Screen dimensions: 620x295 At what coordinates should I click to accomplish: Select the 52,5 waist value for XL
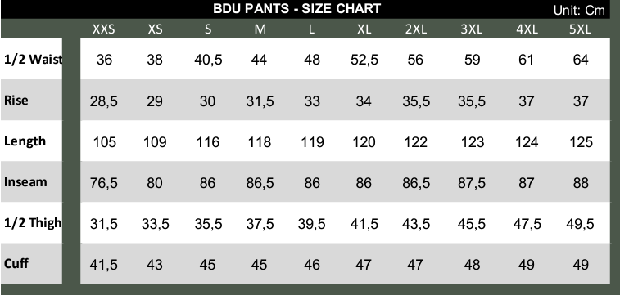pos(364,60)
